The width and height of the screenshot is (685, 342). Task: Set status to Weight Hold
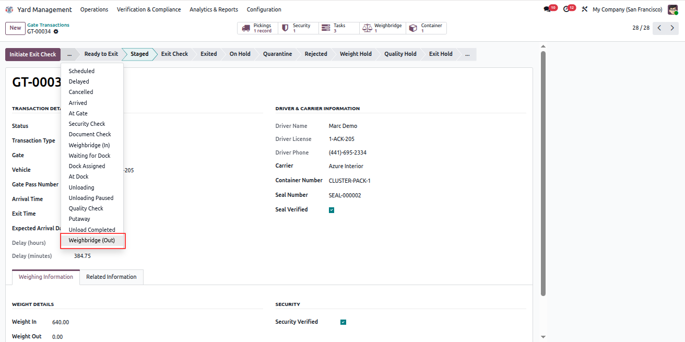pos(356,54)
